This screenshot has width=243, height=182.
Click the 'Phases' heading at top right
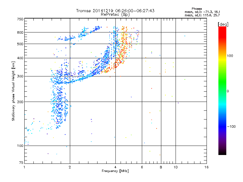pyautogui.click(x=197, y=9)
